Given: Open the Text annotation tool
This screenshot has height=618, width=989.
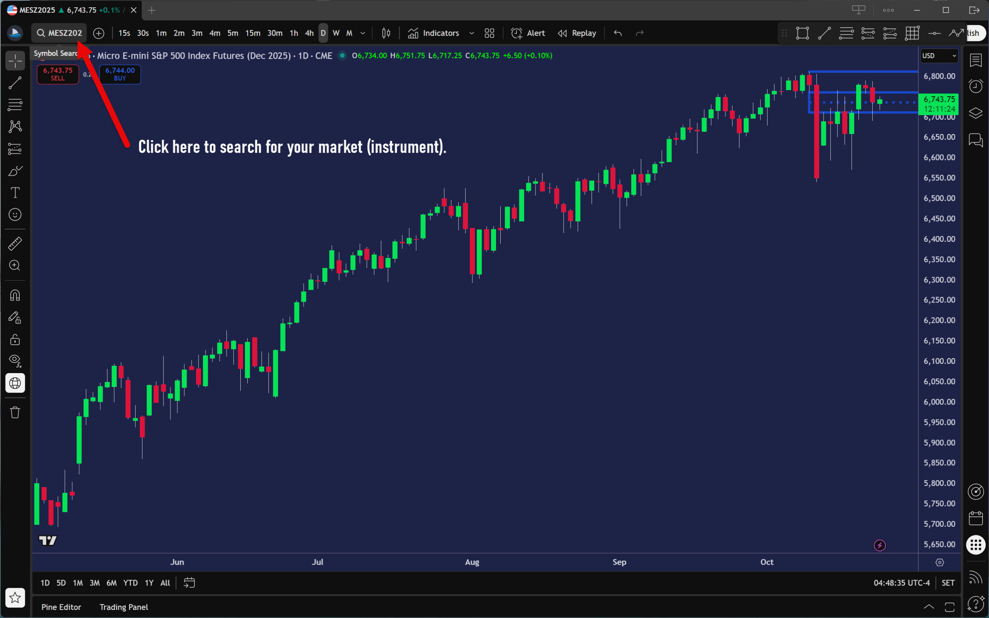Looking at the screenshot, I should 15,192.
